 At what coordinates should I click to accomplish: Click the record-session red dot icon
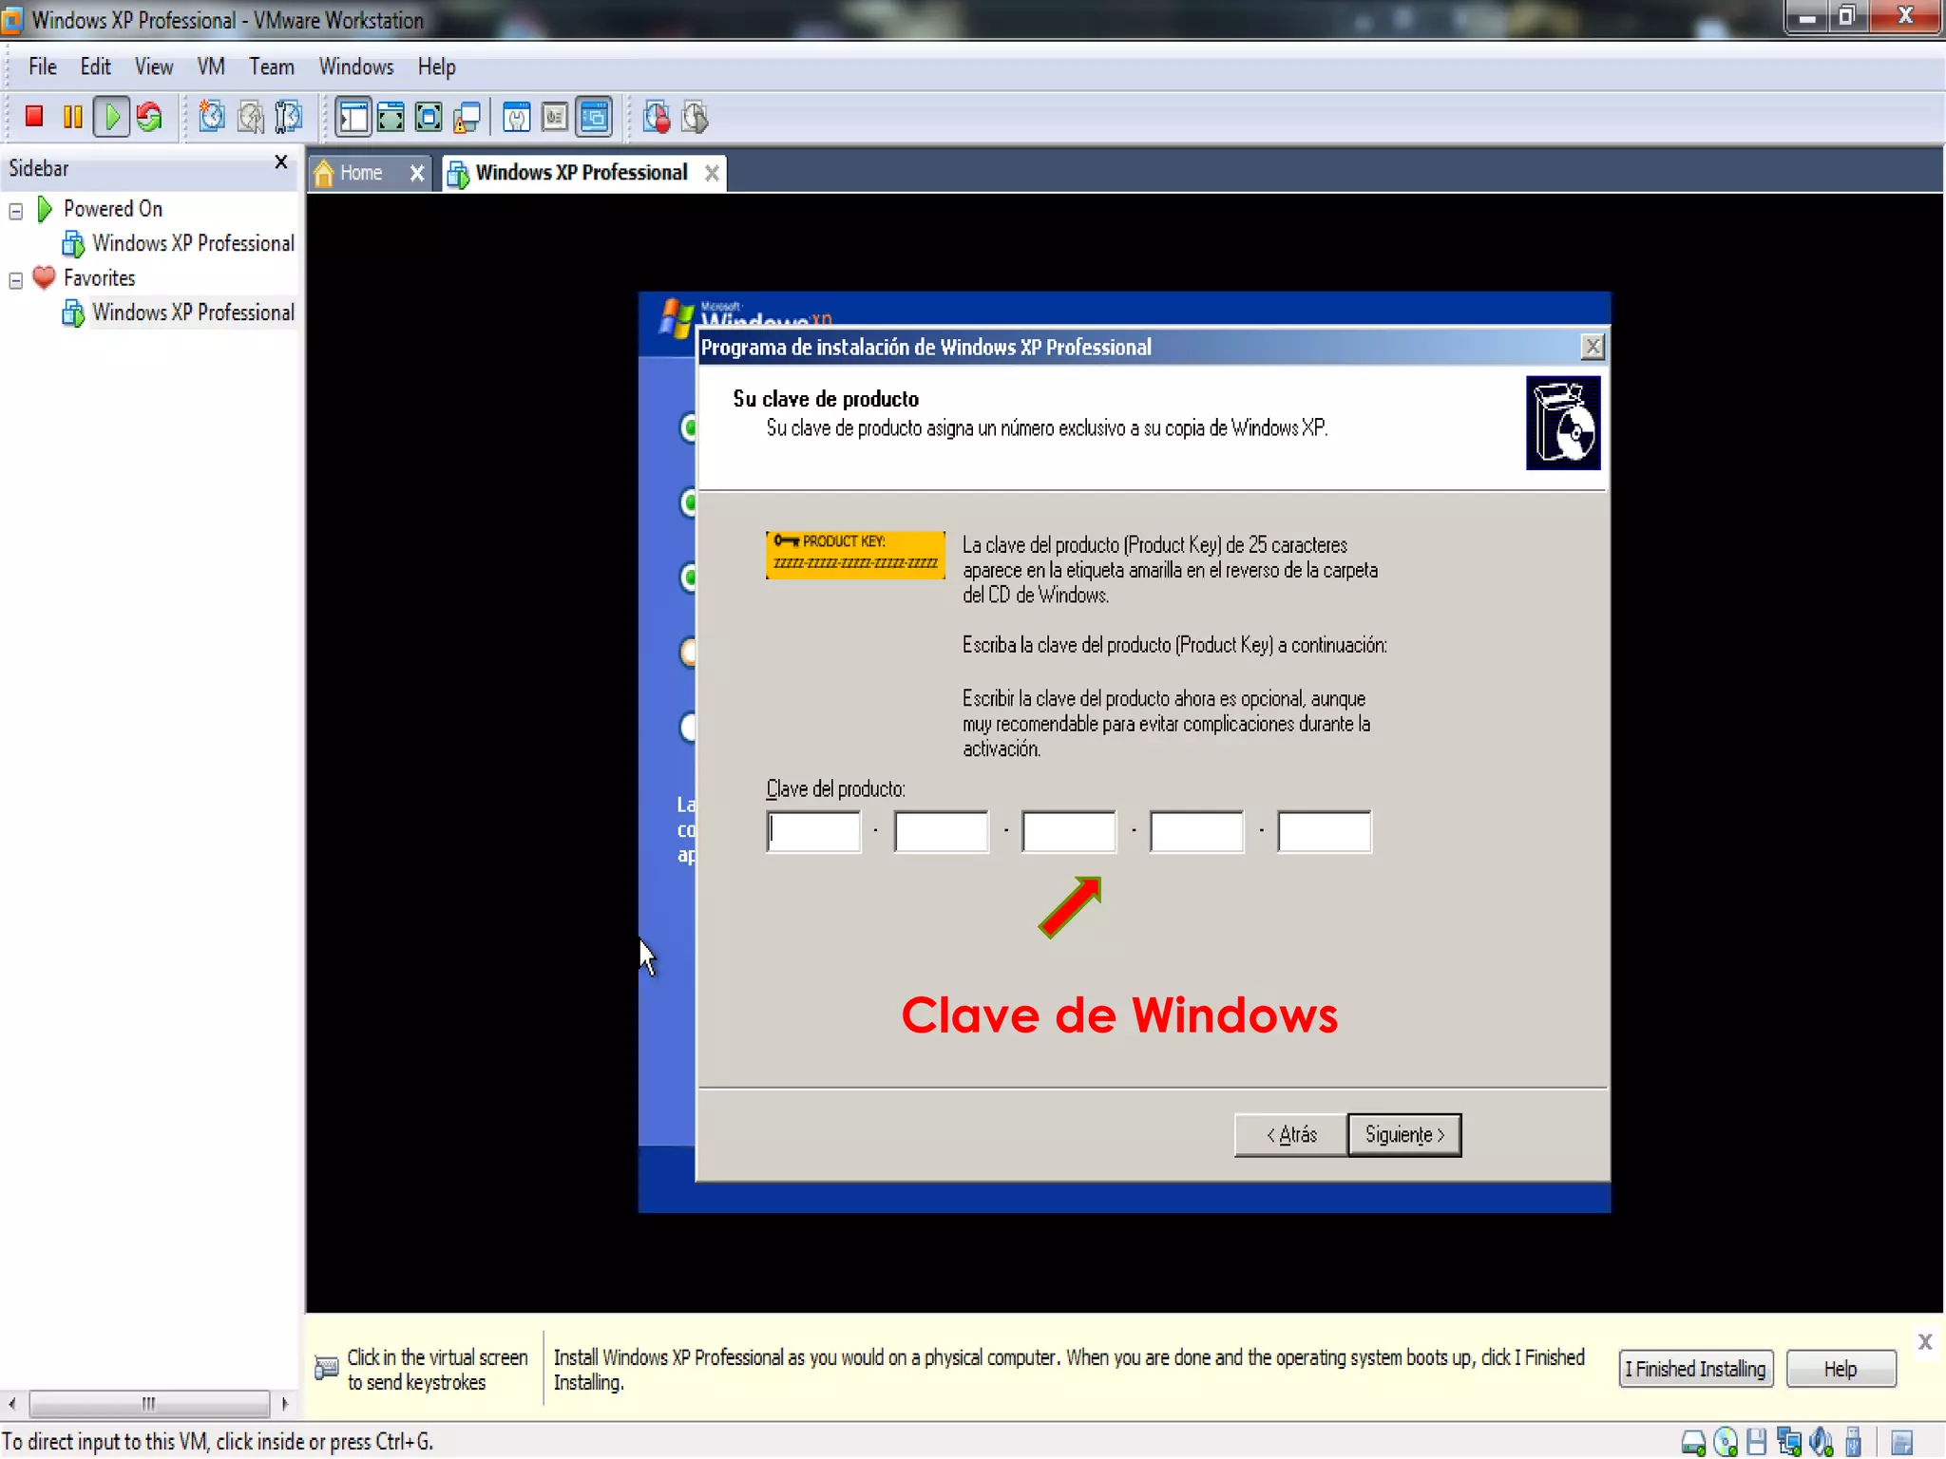click(x=657, y=117)
